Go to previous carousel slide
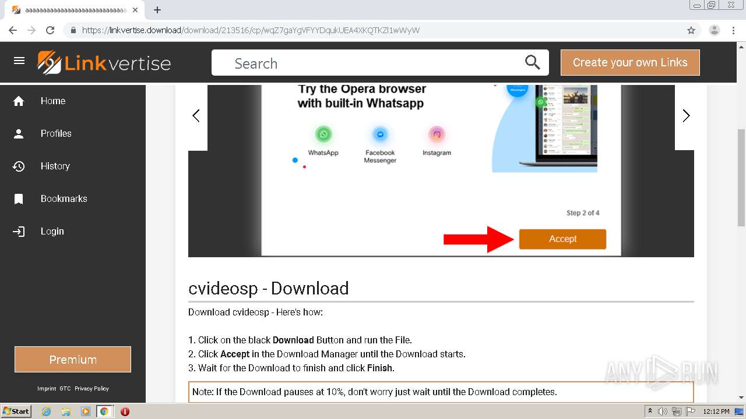Image resolution: width=746 pixels, height=419 pixels. (x=196, y=116)
